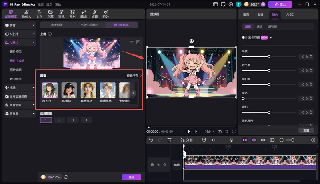This screenshot has height=184, width=320.
Task: Click the swap image icon in upload area
Action: point(131,42)
